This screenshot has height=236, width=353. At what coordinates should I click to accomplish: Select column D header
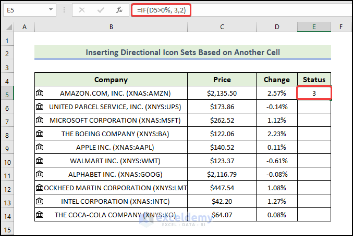[x=277, y=27]
